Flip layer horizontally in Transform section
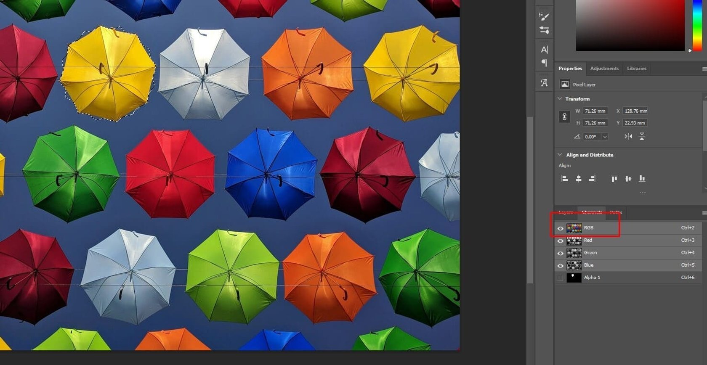Viewport: 707px width, 365px height. coord(628,136)
